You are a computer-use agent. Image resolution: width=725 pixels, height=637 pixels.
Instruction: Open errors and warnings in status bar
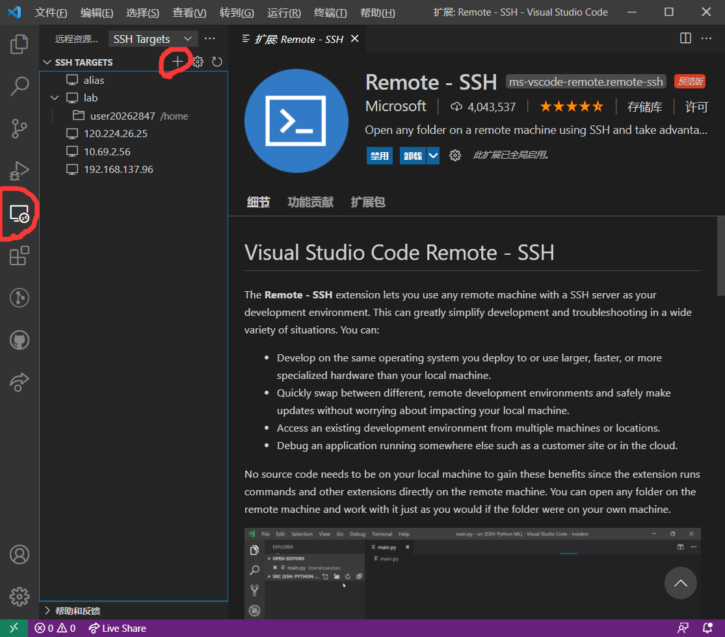(55, 628)
